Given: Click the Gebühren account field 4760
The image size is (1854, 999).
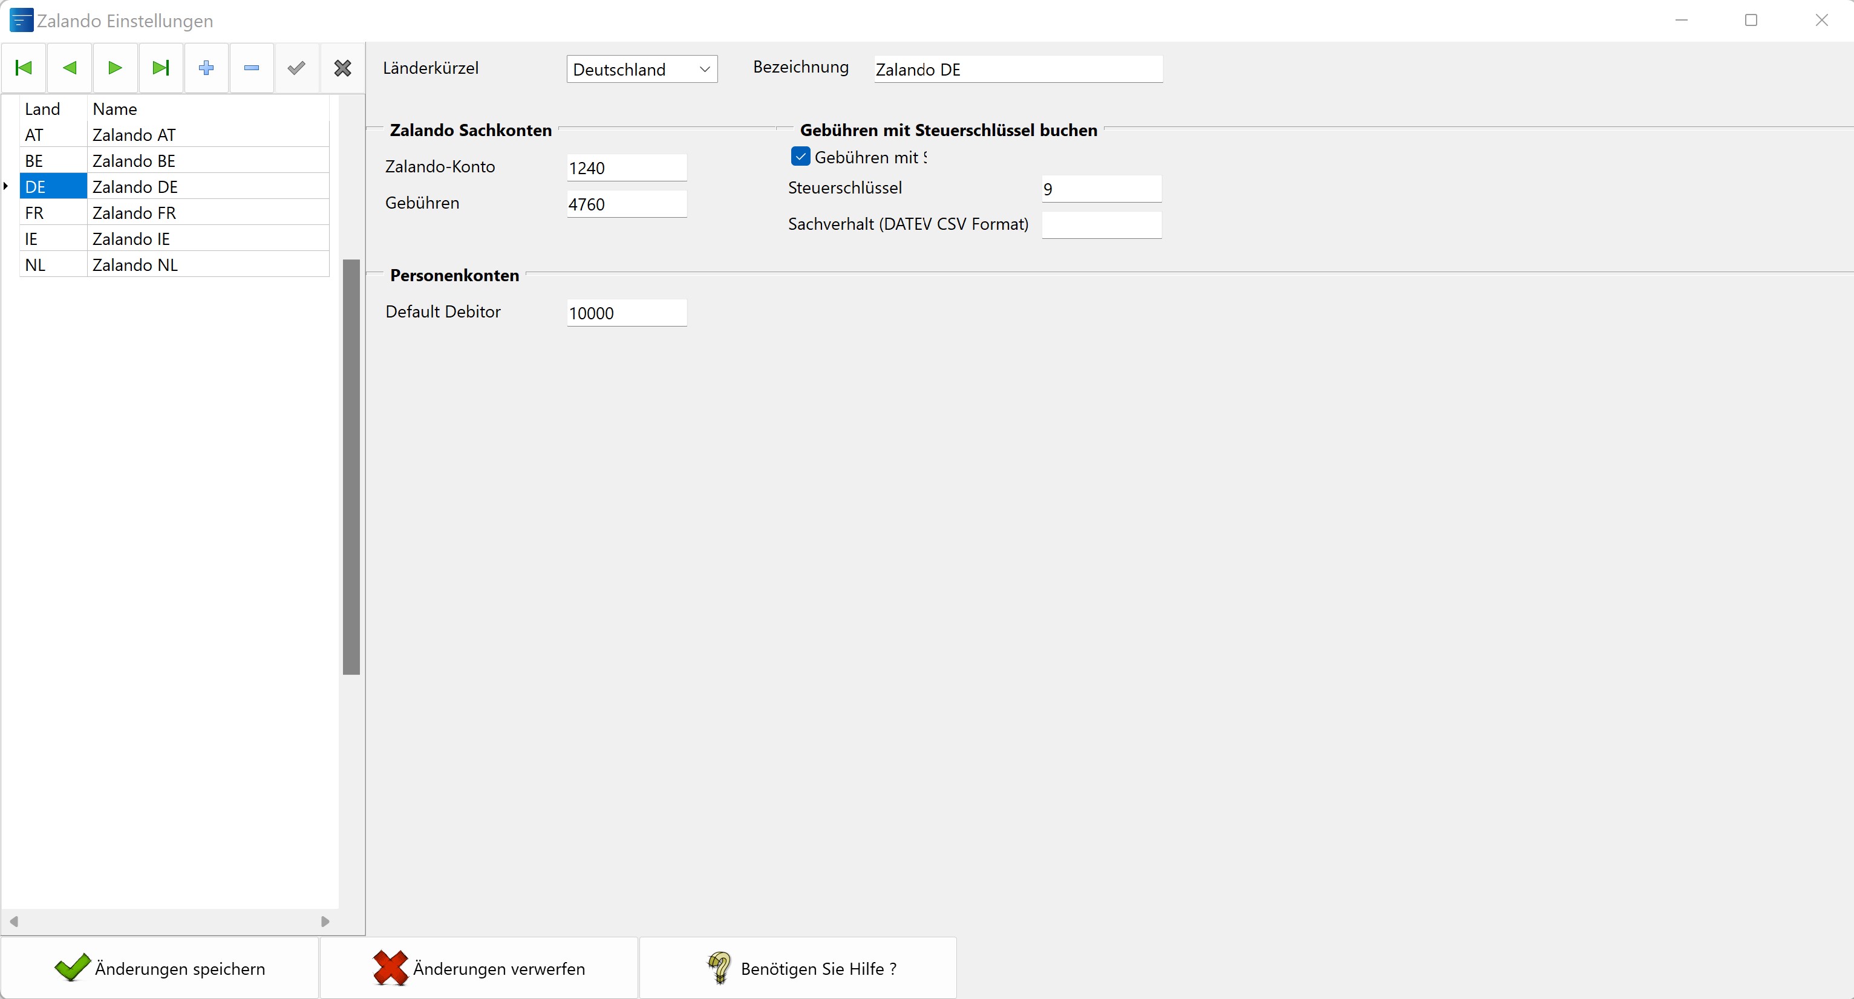Looking at the screenshot, I should [x=627, y=204].
